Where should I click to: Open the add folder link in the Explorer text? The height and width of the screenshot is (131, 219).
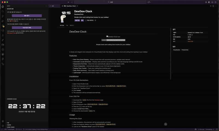point(12,21)
